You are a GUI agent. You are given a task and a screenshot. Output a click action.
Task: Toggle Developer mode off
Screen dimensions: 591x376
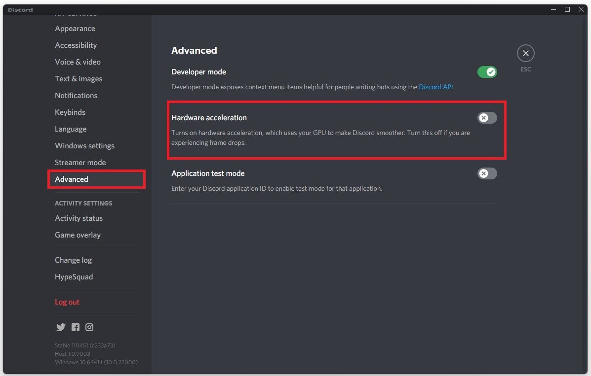click(x=487, y=72)
